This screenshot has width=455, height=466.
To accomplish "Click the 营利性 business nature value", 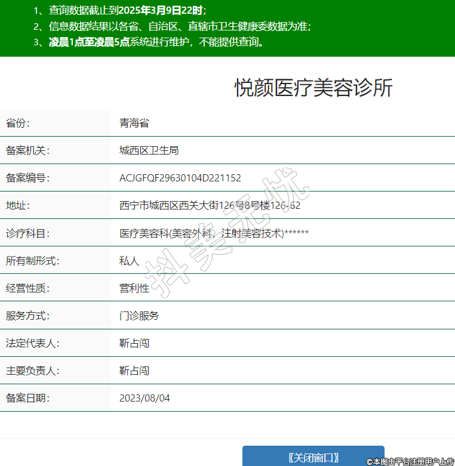I will [x=134, y=288].
